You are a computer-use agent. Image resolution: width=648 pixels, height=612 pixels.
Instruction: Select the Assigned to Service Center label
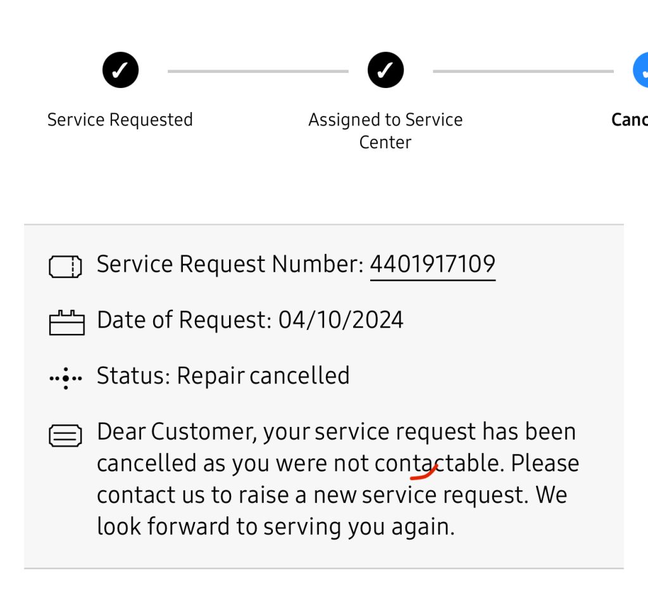click(385, 131)
